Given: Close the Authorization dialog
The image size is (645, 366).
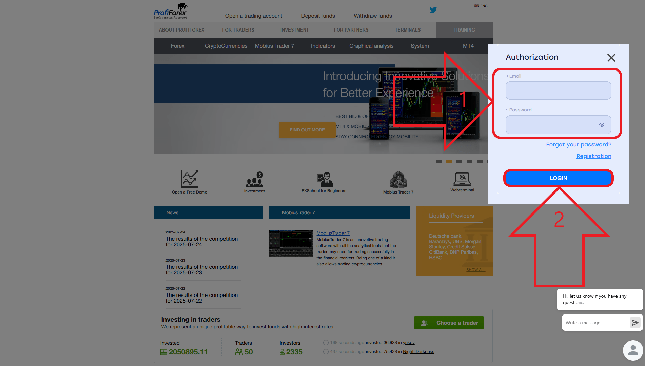Looking at the screenshot, I should coord(611,58).
